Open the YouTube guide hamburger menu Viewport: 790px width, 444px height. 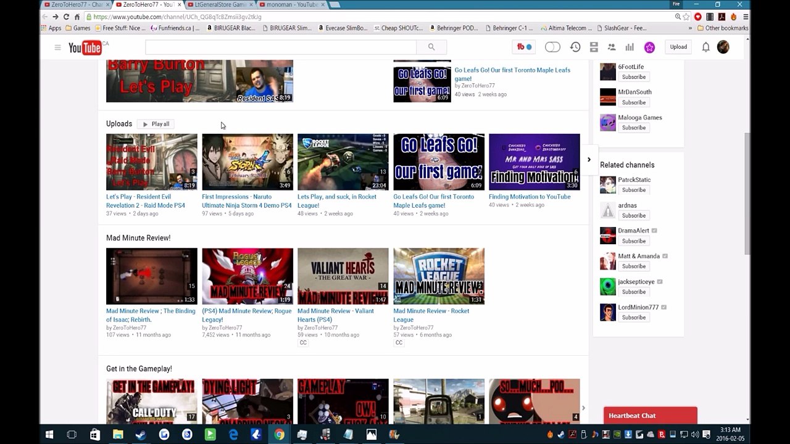(x=57, y=47)
